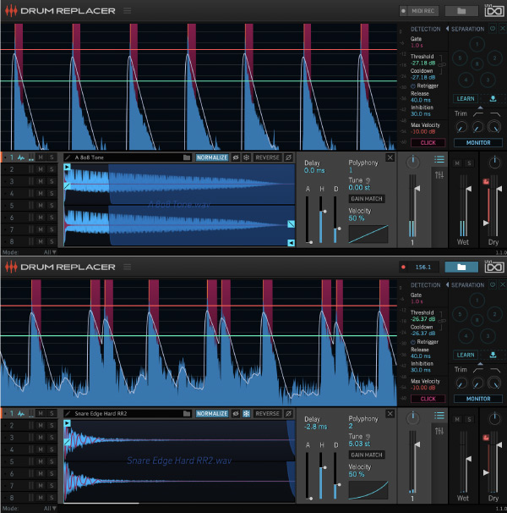The image size is (507, 513).
Task: Click list view icon above mixer icon, 808 Tone instance
Action: coord(439,159)
